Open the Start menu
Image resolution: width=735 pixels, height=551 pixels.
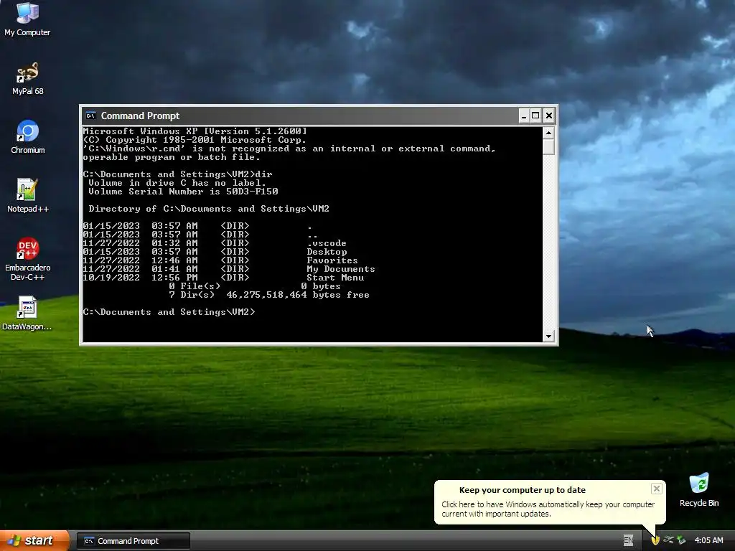pyautogui.click(x=34, y=540)
